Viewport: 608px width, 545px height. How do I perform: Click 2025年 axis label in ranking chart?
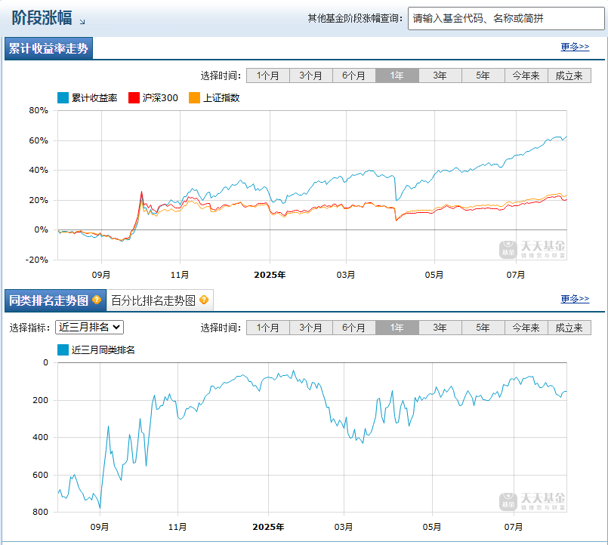[268, 527]
